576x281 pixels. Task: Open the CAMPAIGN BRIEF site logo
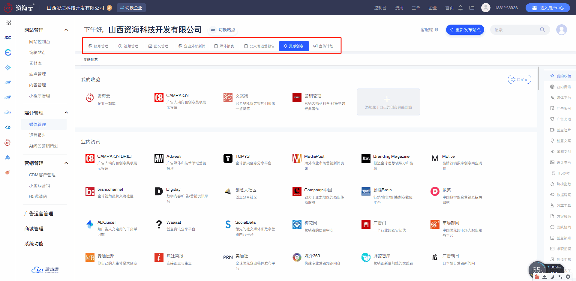[90, 158]
